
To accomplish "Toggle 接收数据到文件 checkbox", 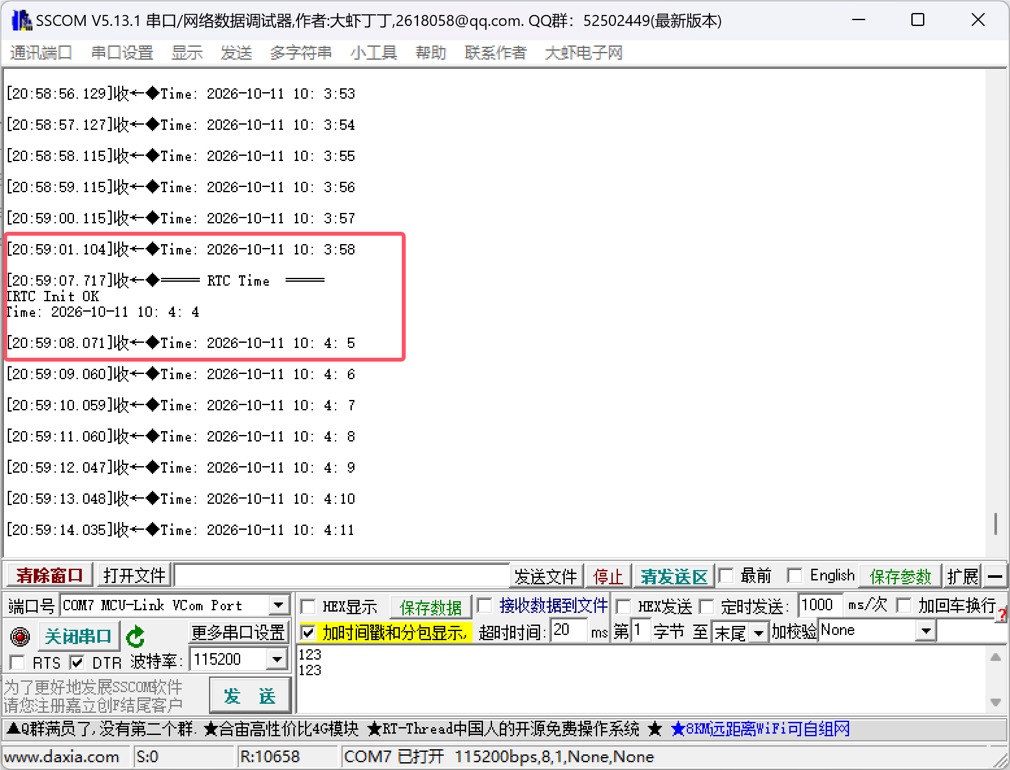I will click(x=484, y=606).
